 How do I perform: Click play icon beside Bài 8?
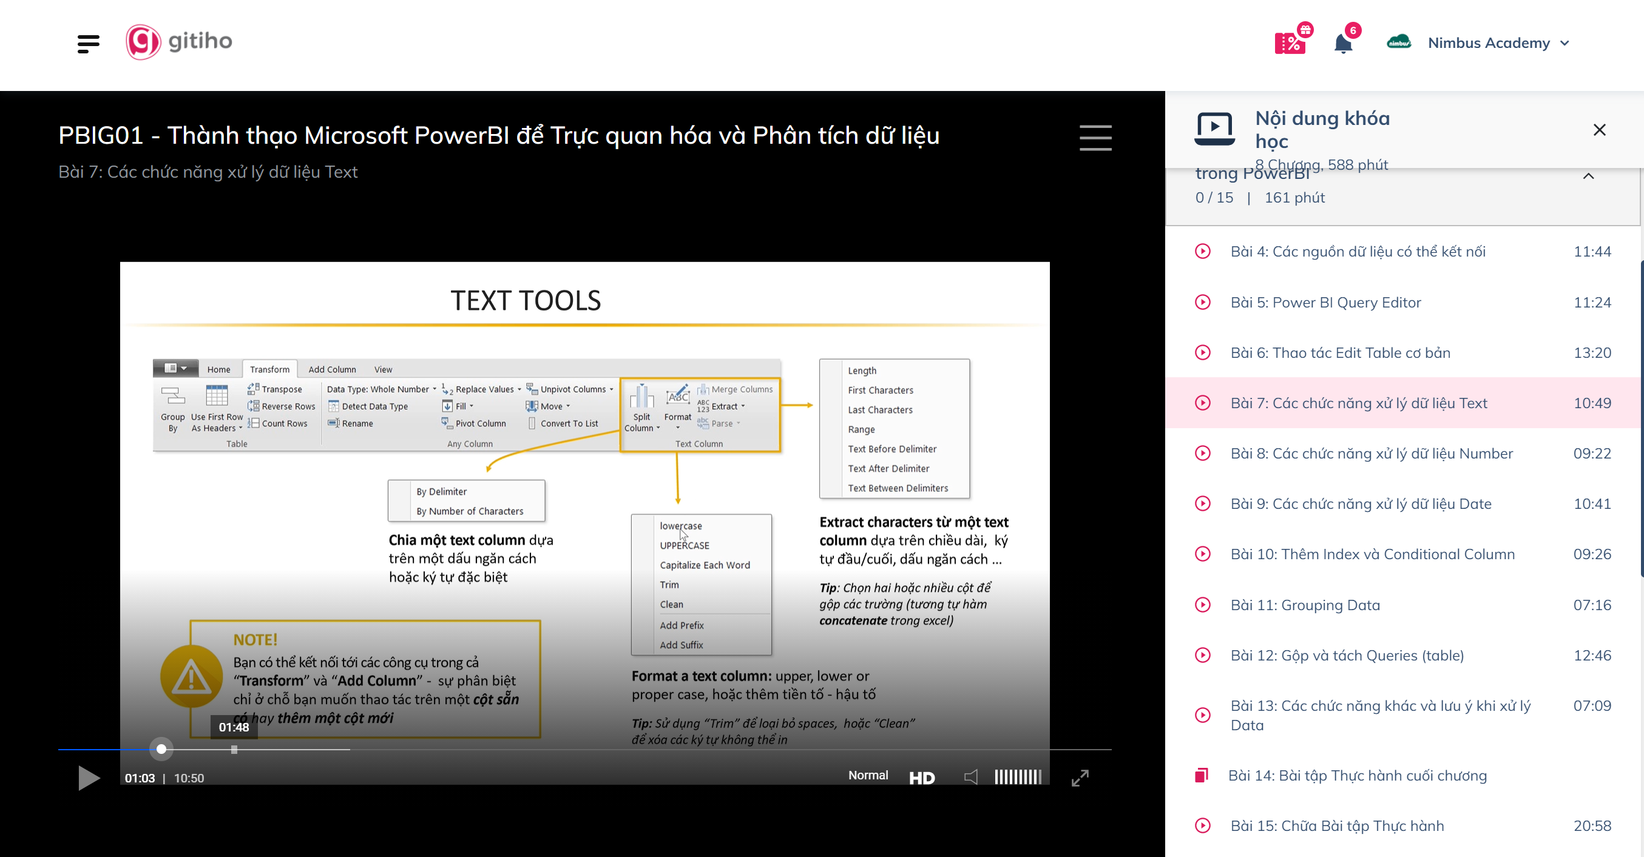[1202, 454]
